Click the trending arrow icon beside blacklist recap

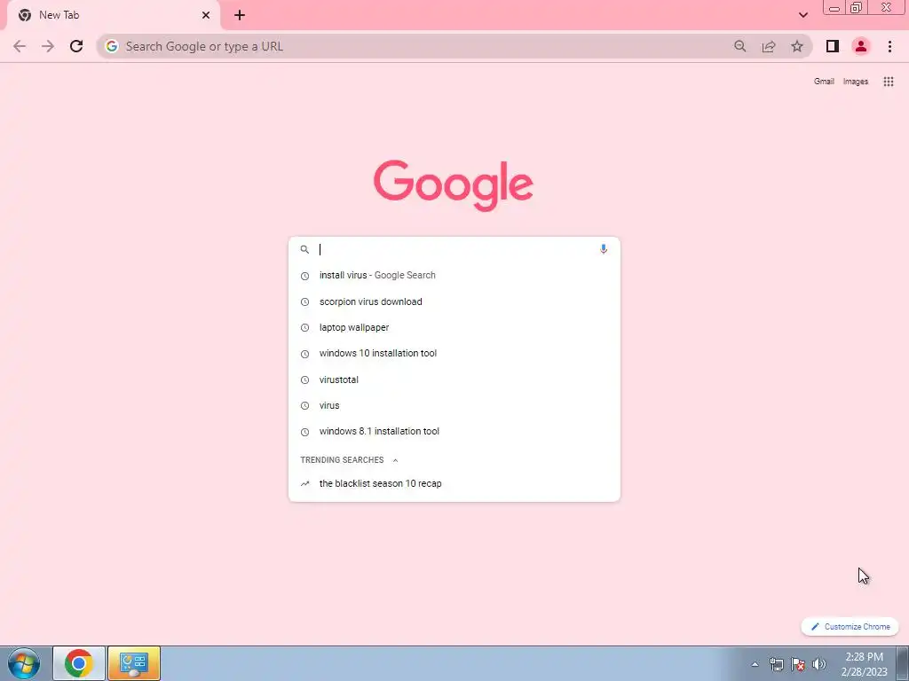click(x=305, y=483)
